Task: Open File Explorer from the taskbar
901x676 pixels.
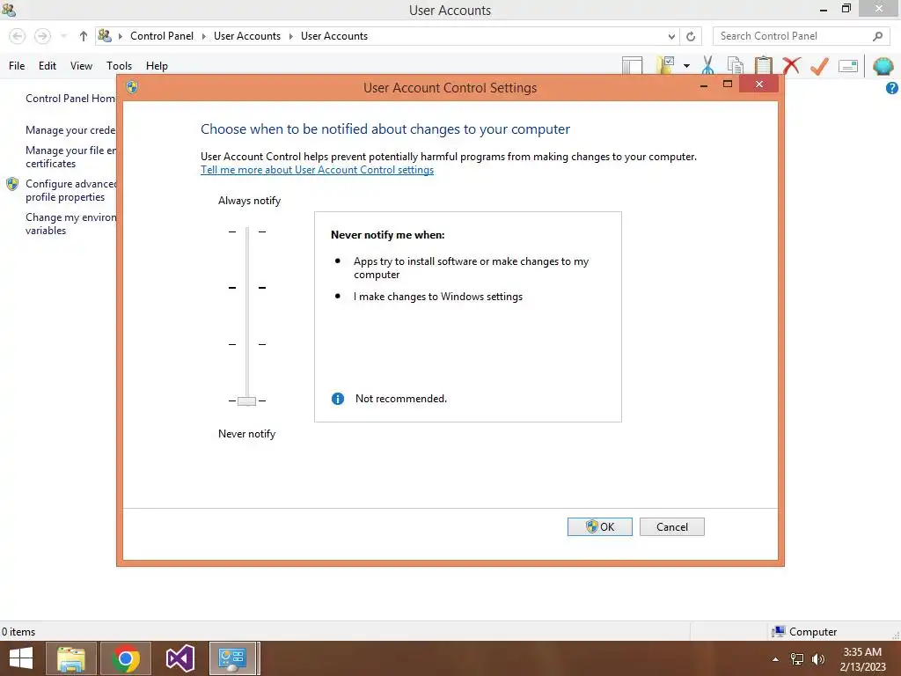Action: (x=71, y=658)
